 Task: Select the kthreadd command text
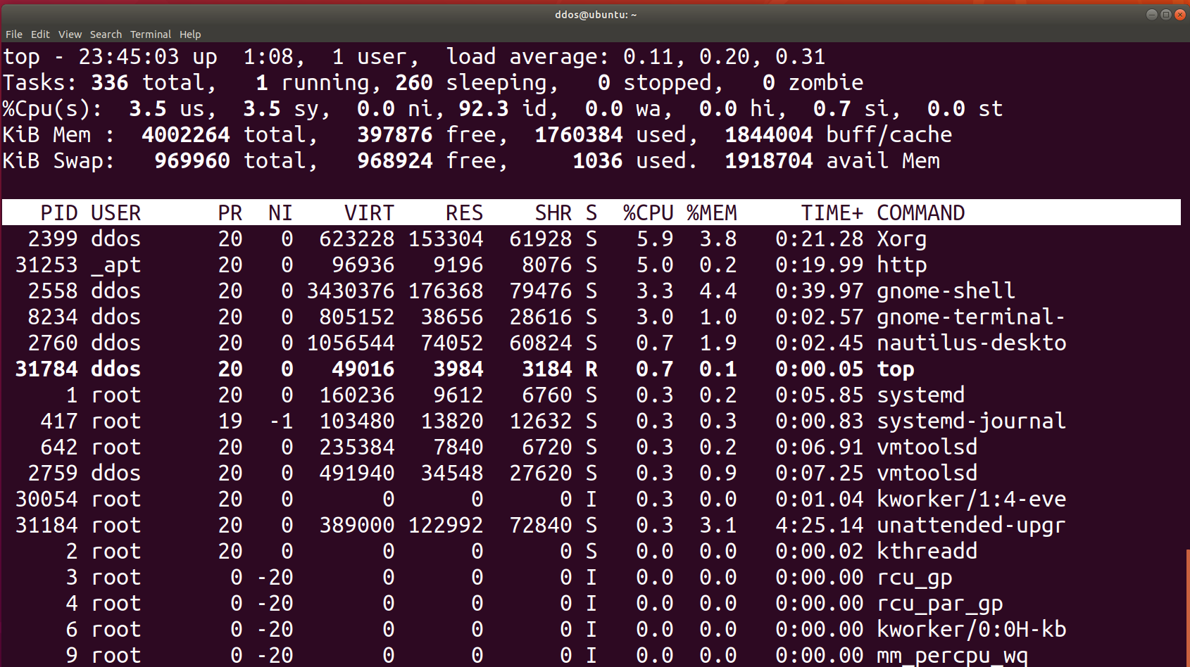point(927,552)
